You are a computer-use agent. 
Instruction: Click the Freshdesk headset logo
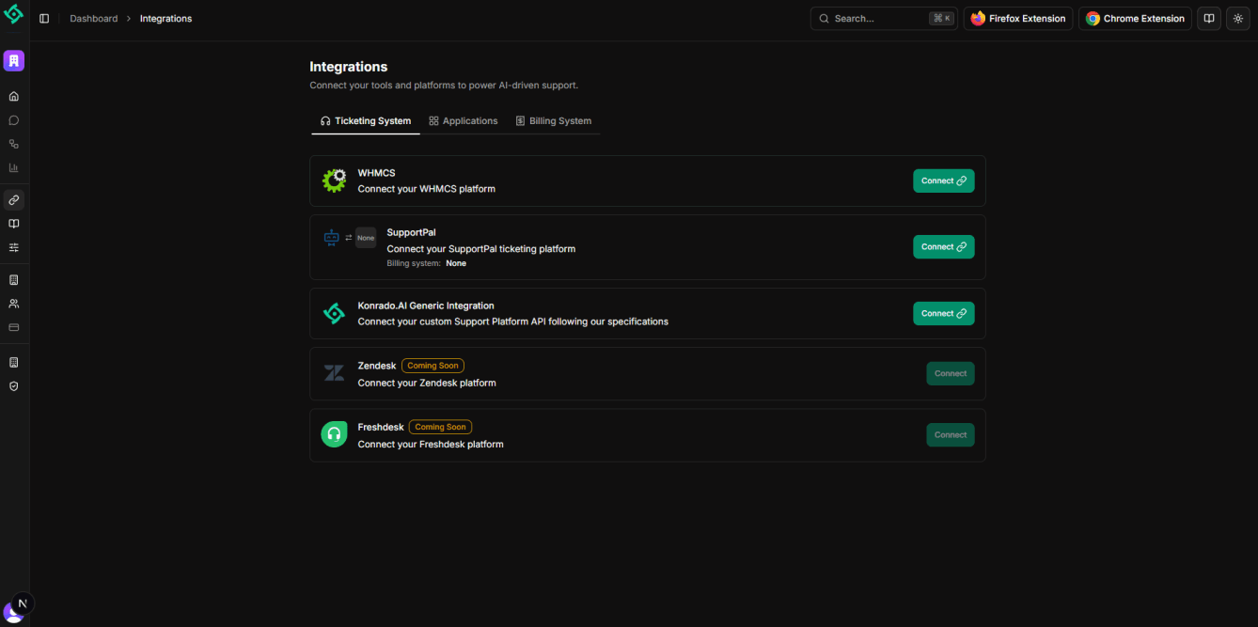(334, 434)
